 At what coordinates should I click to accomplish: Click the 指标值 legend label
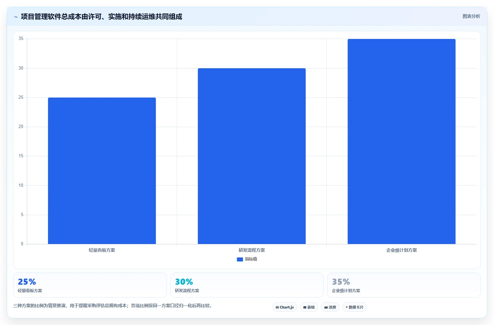click(251, 259)
